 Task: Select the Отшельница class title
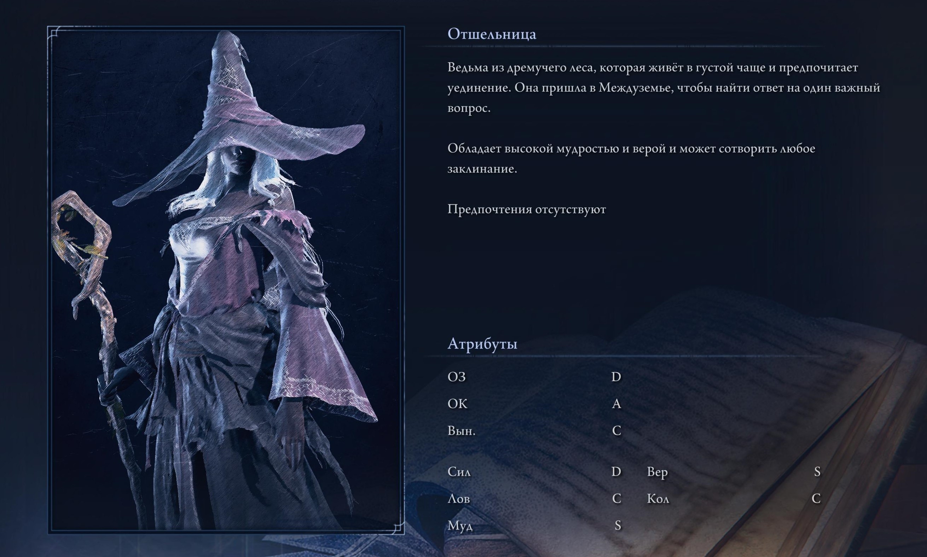click(x=492, y=34)
